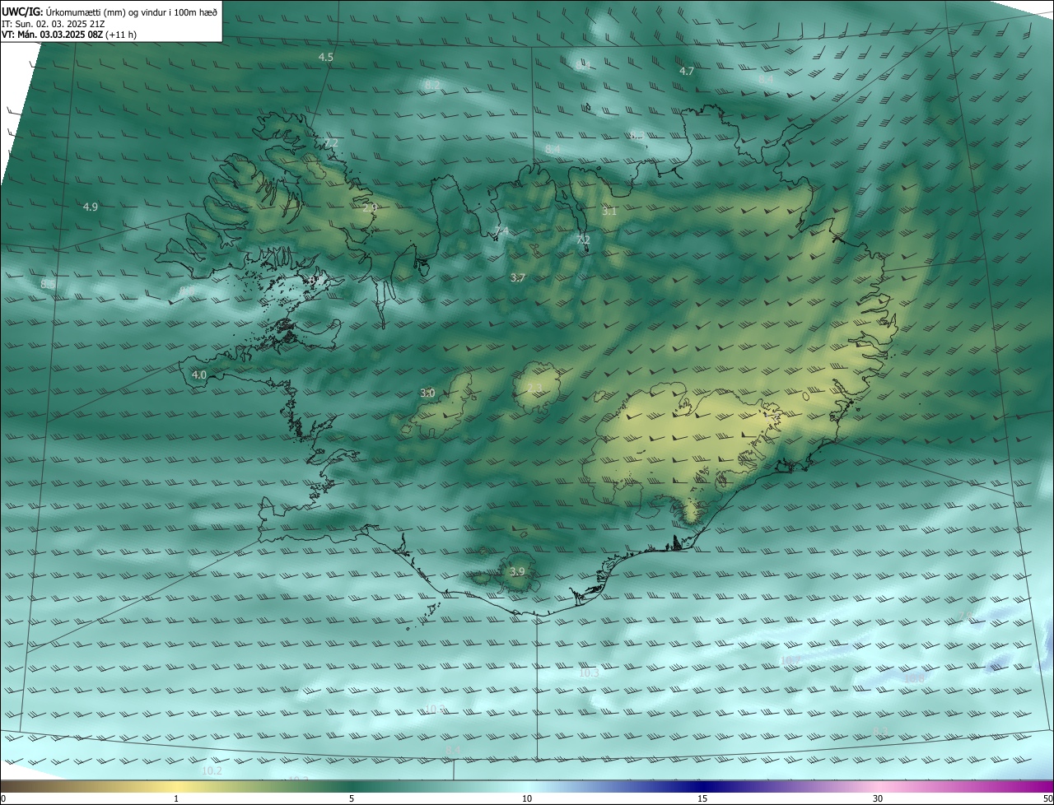1054x805 pixels.
Task: Click the yellow colour bar segment at tick 1
Action: pyautogui.click(x=176, y=786)
